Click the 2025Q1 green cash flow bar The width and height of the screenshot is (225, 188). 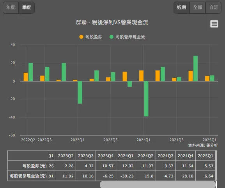pyautogui.click(x=212, y=78)
